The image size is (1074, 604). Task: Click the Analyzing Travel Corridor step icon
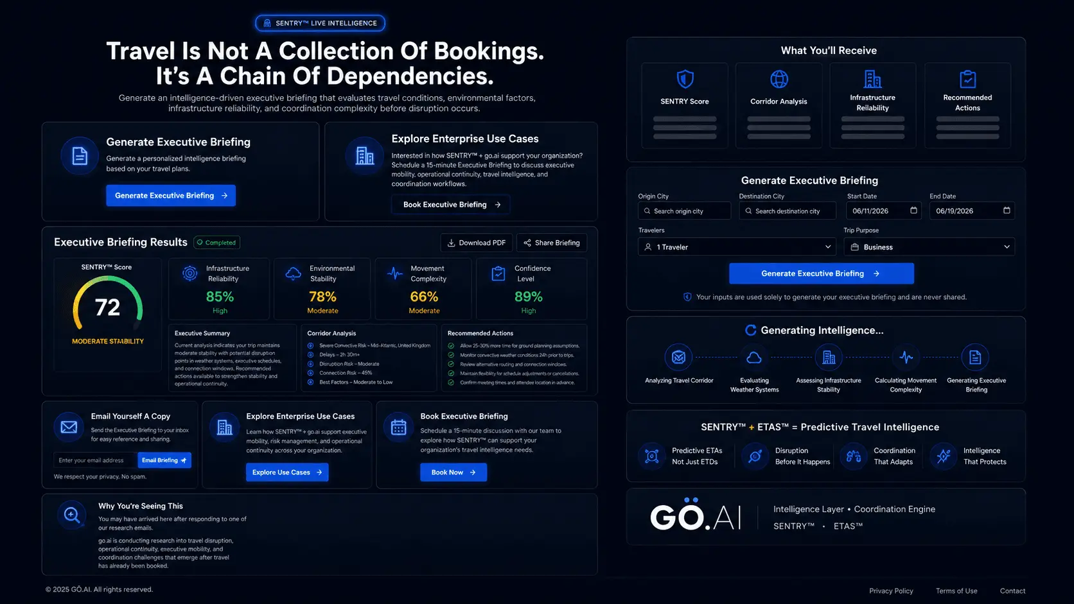tap(679, 357)
